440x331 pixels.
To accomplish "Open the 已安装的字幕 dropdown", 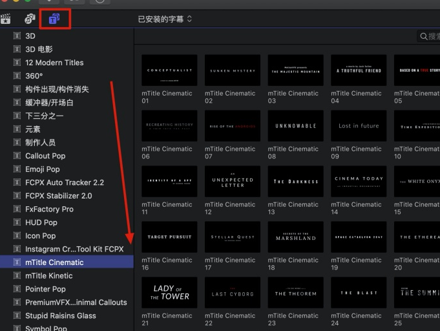I will tap(165, 19).
